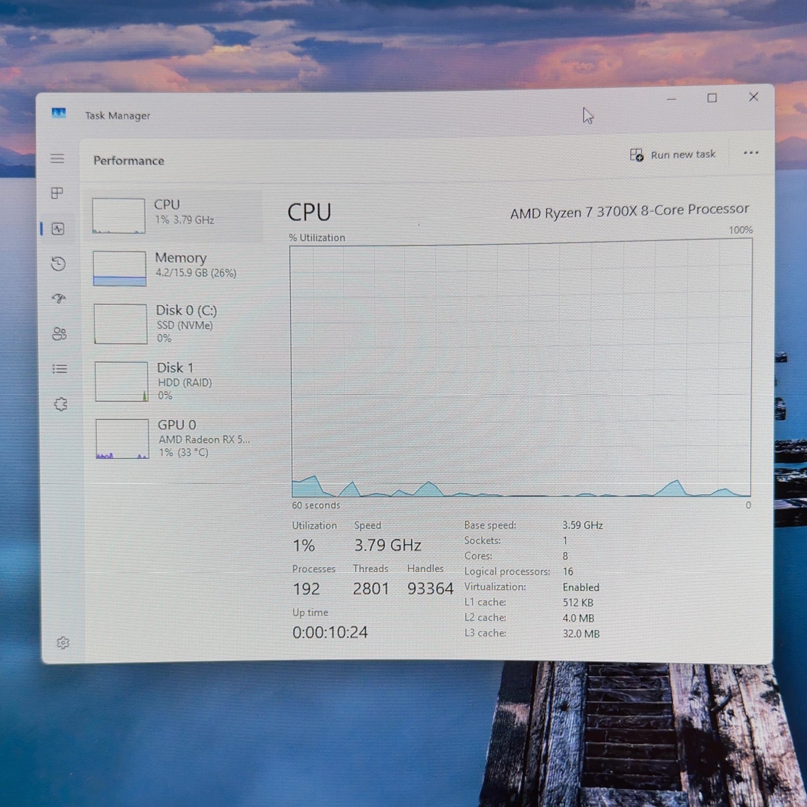Click the 3.59 GHz base speed value

(583, 525)
